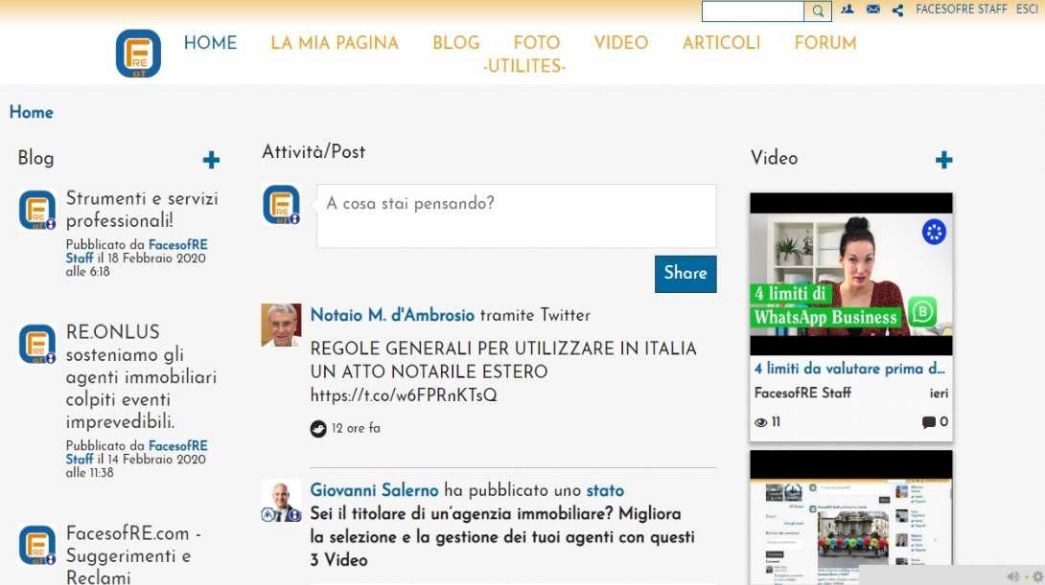Click the 'ieri' date on video card

tap(939, 394)
